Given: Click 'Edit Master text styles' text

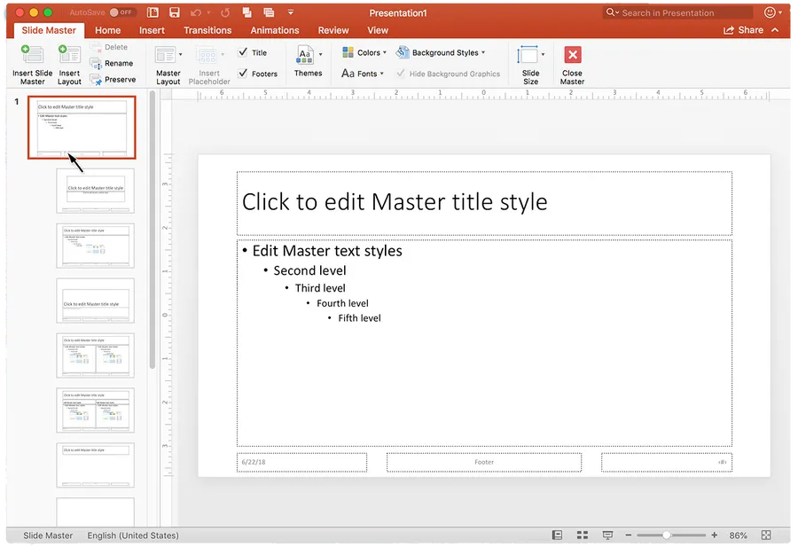Looking at the screenshot, I should click(327, 251).
